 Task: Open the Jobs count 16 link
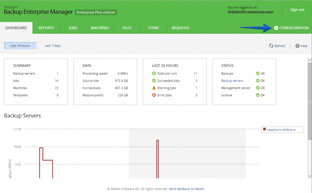pyautogui.click(x=57, y=81)
